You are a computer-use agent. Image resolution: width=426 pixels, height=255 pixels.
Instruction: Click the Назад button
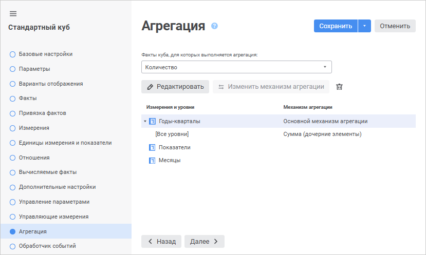tap(161, 241)
